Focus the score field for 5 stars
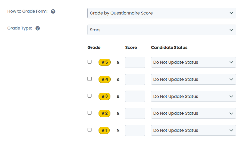 [x=135, y=62]
